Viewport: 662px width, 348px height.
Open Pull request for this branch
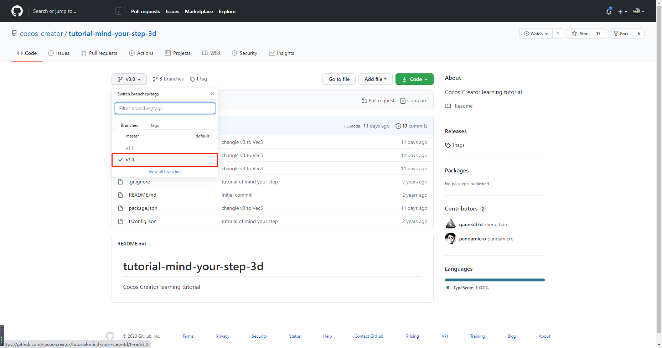pos(378,101)
